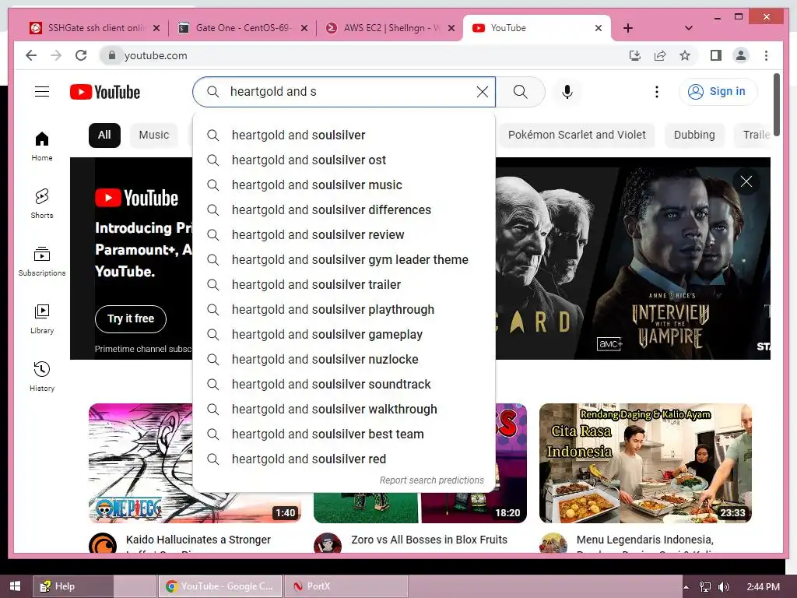Switch to AWS EC2 Shellngn tab

[x=391, y=28]
